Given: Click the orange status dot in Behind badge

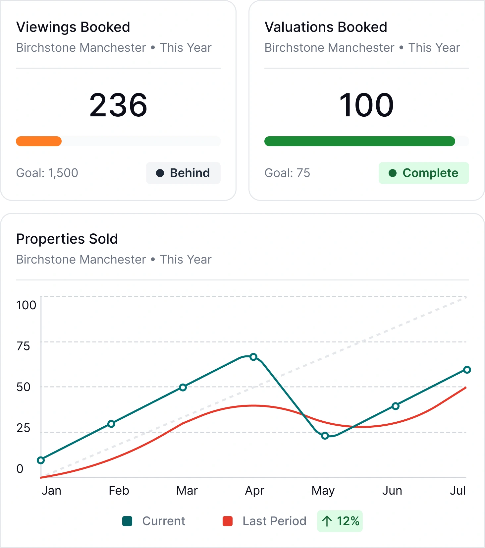Looking at the screenshot, I should click(x=161, y=173).
